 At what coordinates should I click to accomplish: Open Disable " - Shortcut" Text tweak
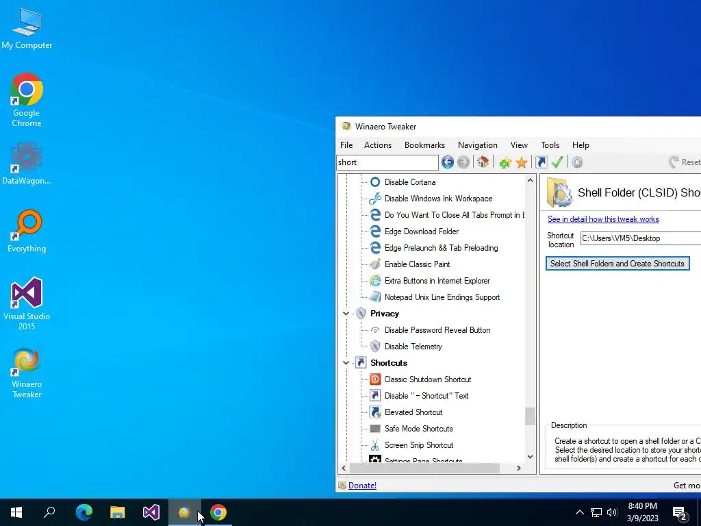(x=426, y=396)
